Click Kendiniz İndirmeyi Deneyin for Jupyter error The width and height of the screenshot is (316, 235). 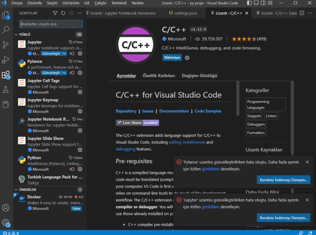[x=284, y=218]
